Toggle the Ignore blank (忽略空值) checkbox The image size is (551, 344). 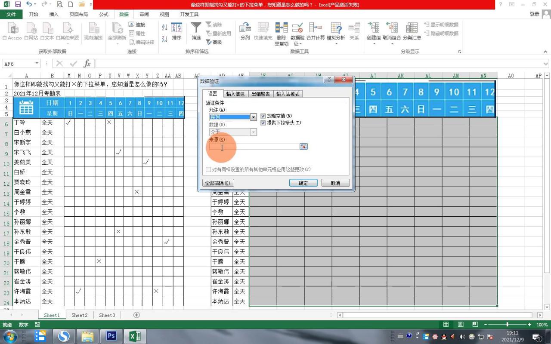[x=263, y=116]
